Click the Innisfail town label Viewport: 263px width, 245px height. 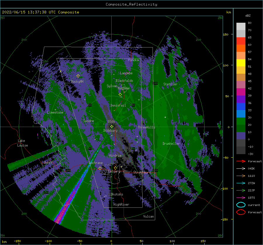[x=118, y=105]
